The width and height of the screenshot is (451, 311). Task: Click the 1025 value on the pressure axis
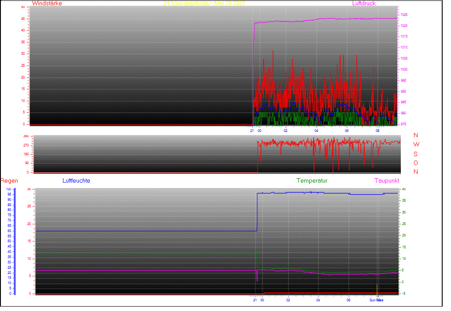(403, 15)
